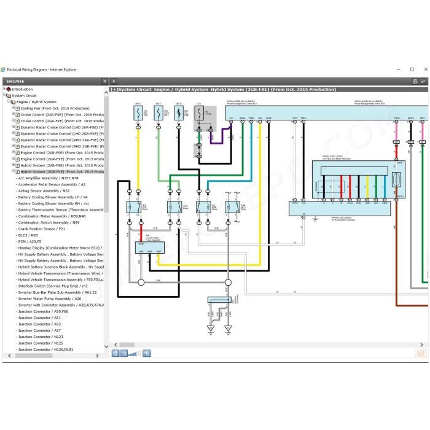
Task: Open Battery Cooling Blower Assembly RH / m1
Action: (53, 203)
